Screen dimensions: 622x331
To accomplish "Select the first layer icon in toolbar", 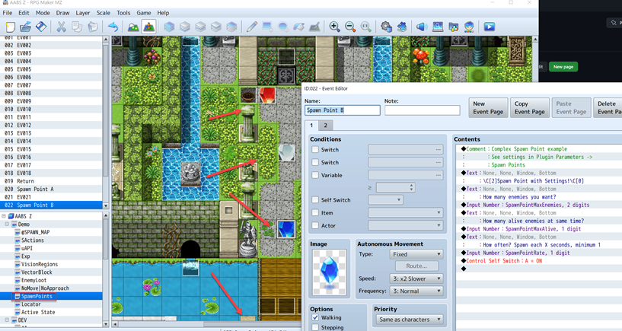I will click(x=169, y=27).
